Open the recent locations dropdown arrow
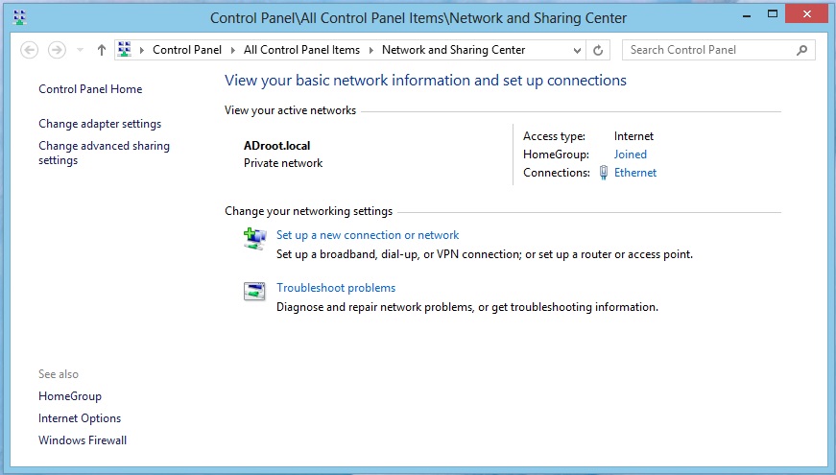The image size is (836, 475). coord(80,50)
